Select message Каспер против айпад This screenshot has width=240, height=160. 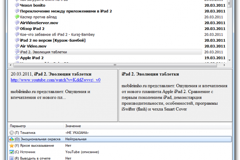point(38,17)
